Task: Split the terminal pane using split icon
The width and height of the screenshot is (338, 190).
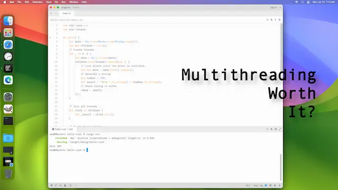Action: pos(276,129)
